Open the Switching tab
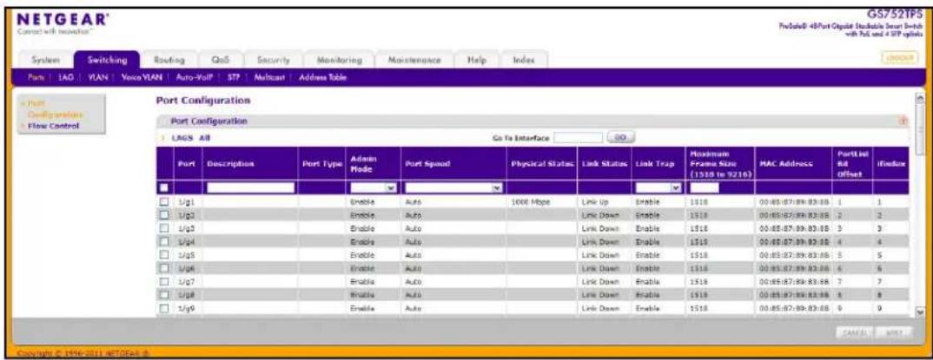Viewport: 933px width, 360px height. coord(107,60)
